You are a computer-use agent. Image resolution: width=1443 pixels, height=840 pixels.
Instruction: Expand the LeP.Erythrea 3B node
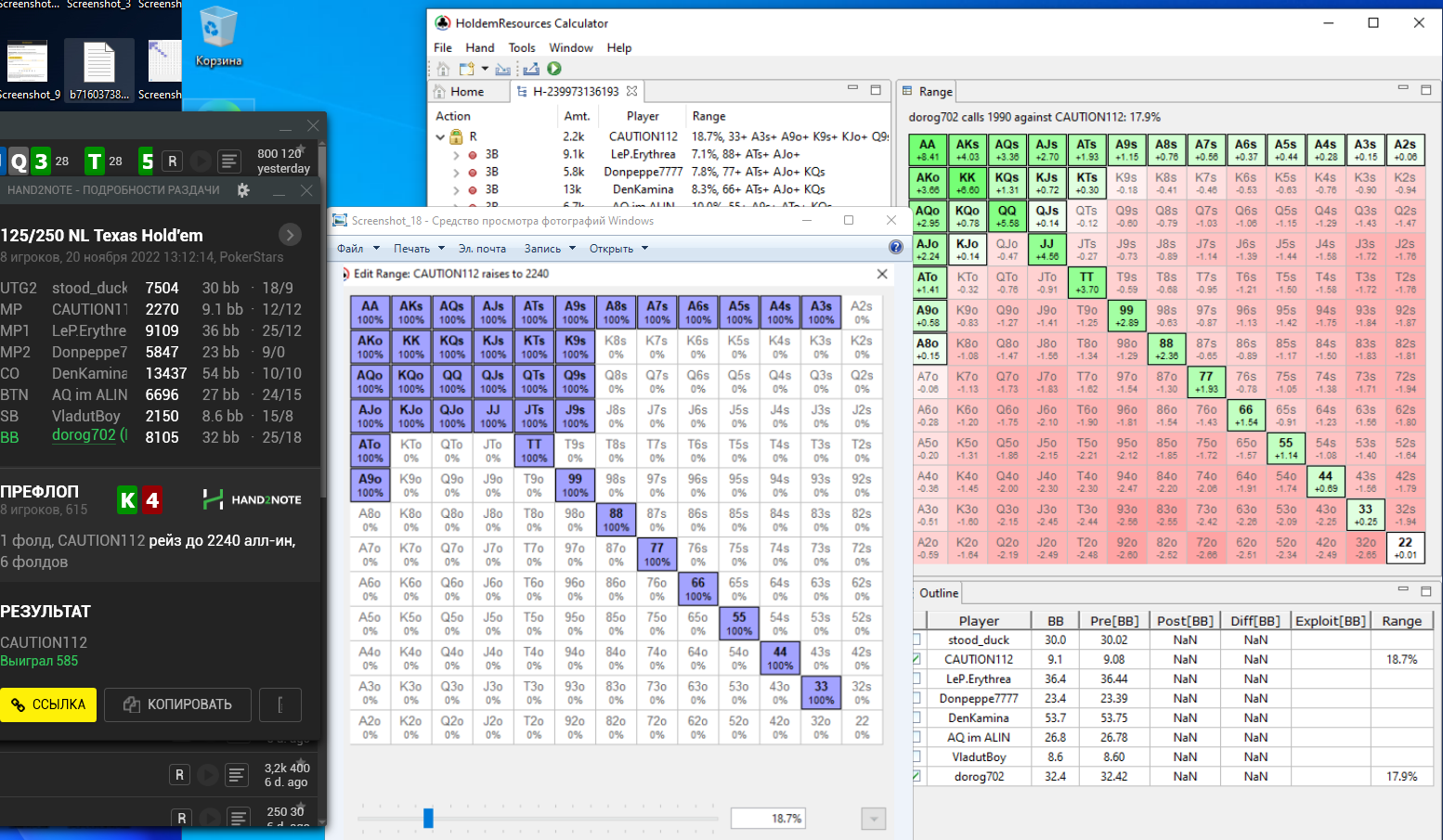tap(456, 155)
